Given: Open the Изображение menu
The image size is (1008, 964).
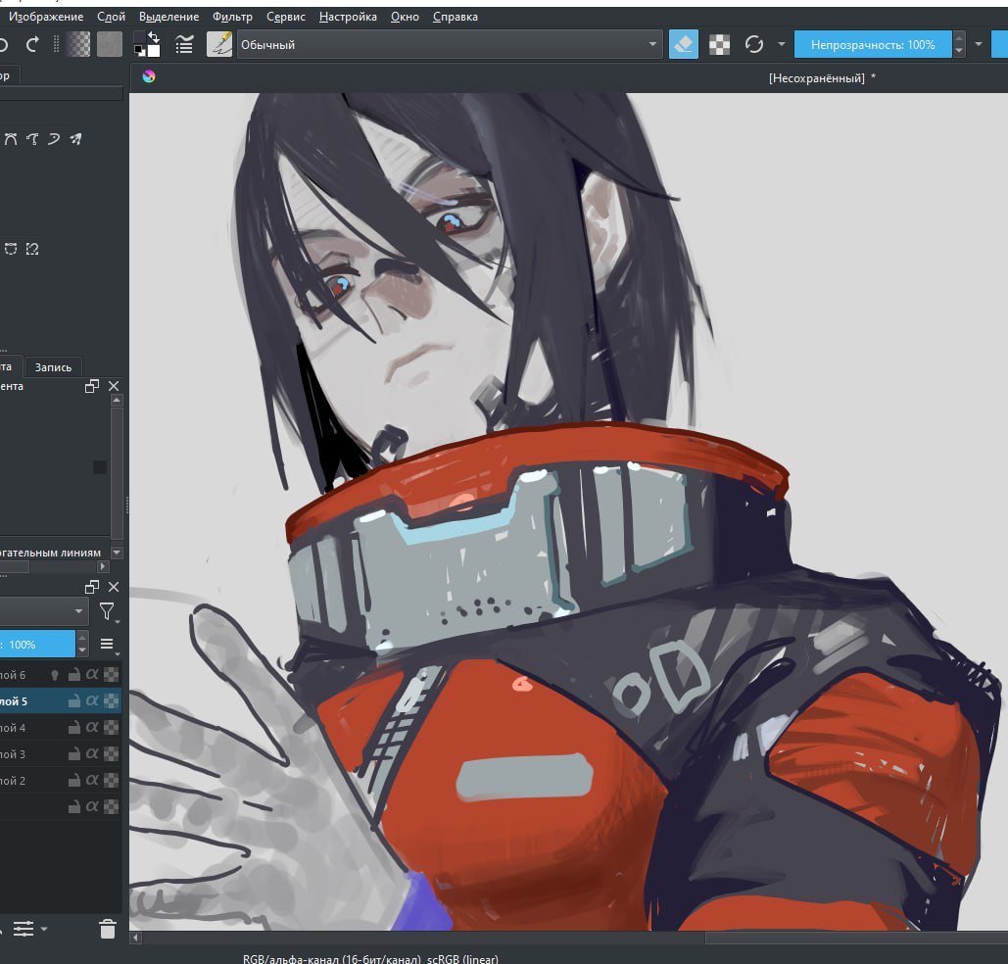Looking at the screenshot, I should 46,16.
